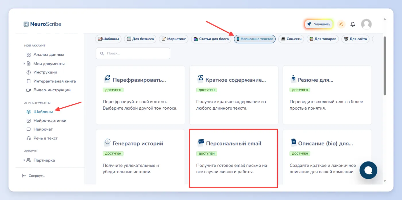Click the Описание (bio) document icon
Screen dimensions: 402x200
coord(294,142)
